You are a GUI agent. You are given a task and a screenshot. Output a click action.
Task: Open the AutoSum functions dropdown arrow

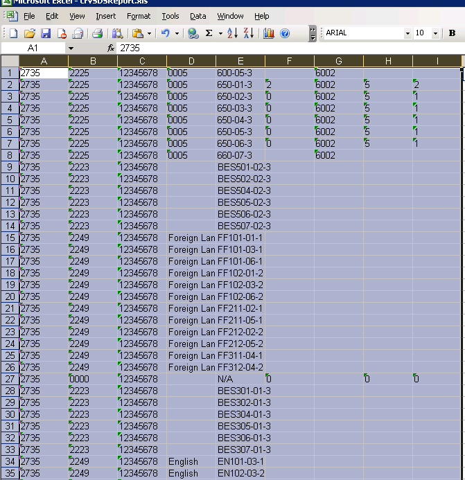[x=220, y=33]
